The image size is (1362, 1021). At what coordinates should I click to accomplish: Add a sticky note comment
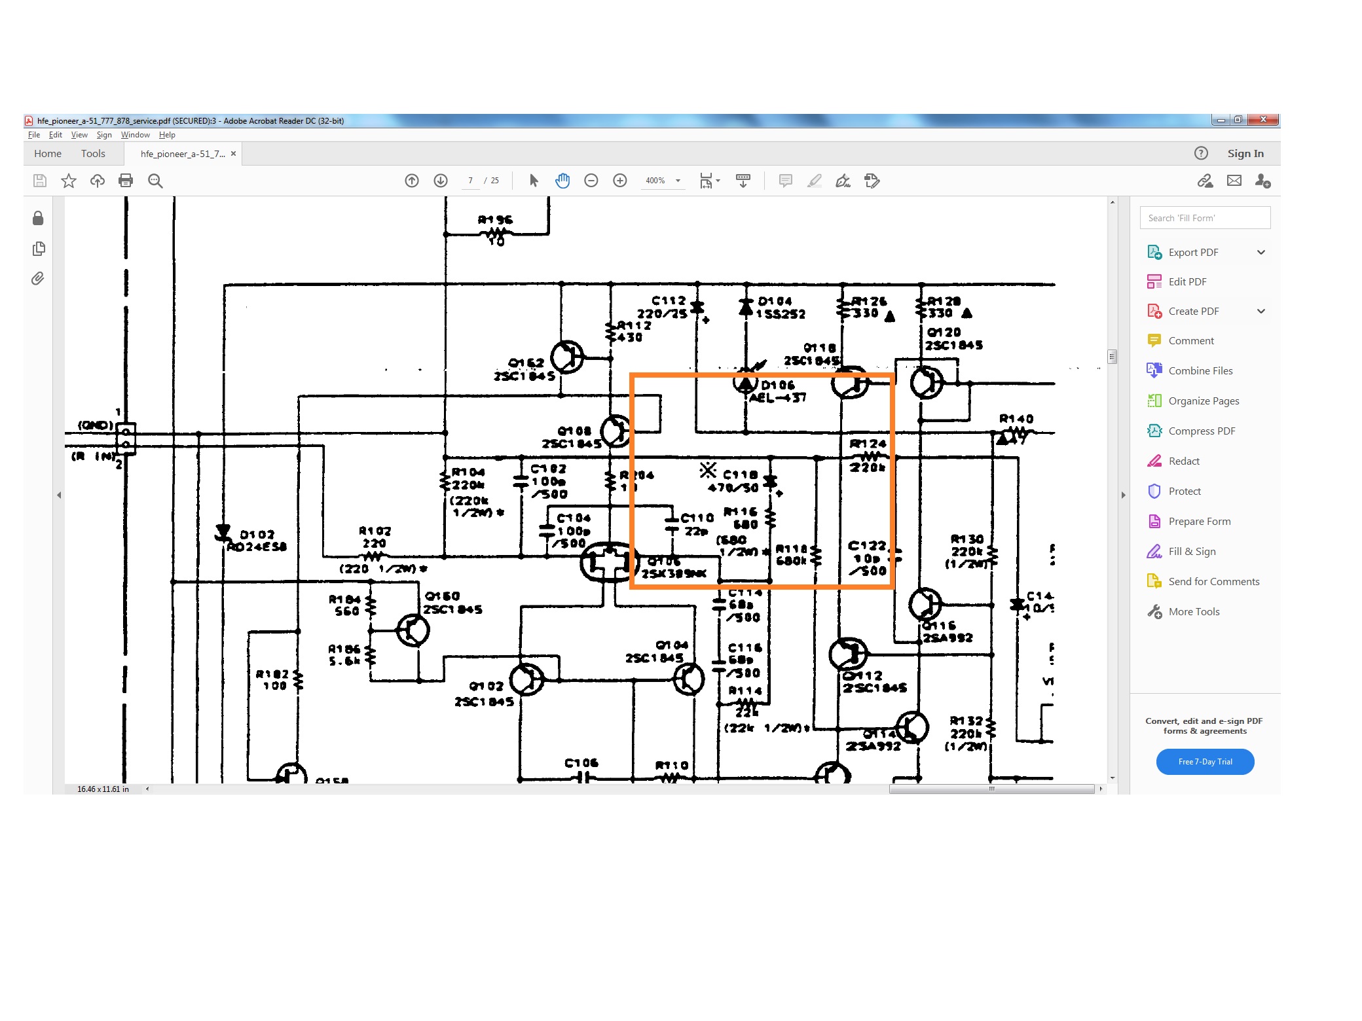[786, 181]
